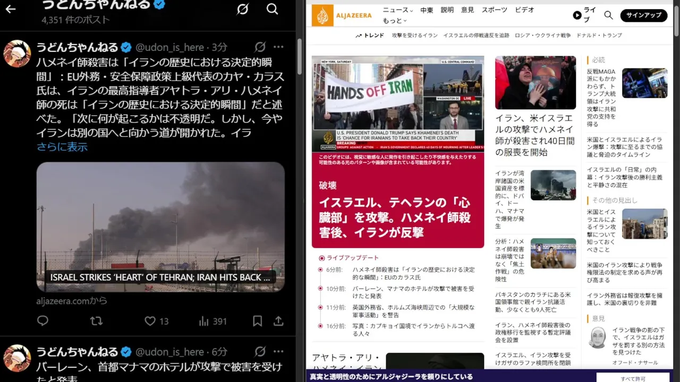The width and height of the screenshot is (680, 382).
Task: Open Al Jazeera site search
Action: point(608,15)
